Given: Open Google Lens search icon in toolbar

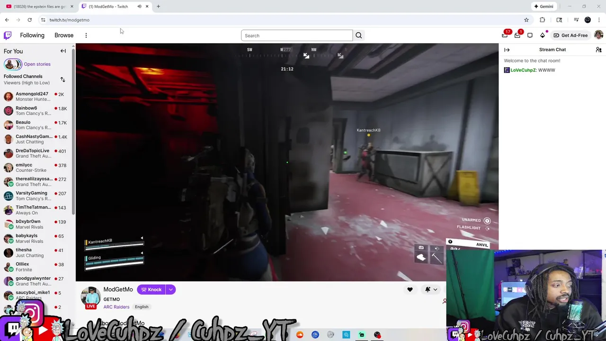Looking at the screenshot, I should pos(559,20).
